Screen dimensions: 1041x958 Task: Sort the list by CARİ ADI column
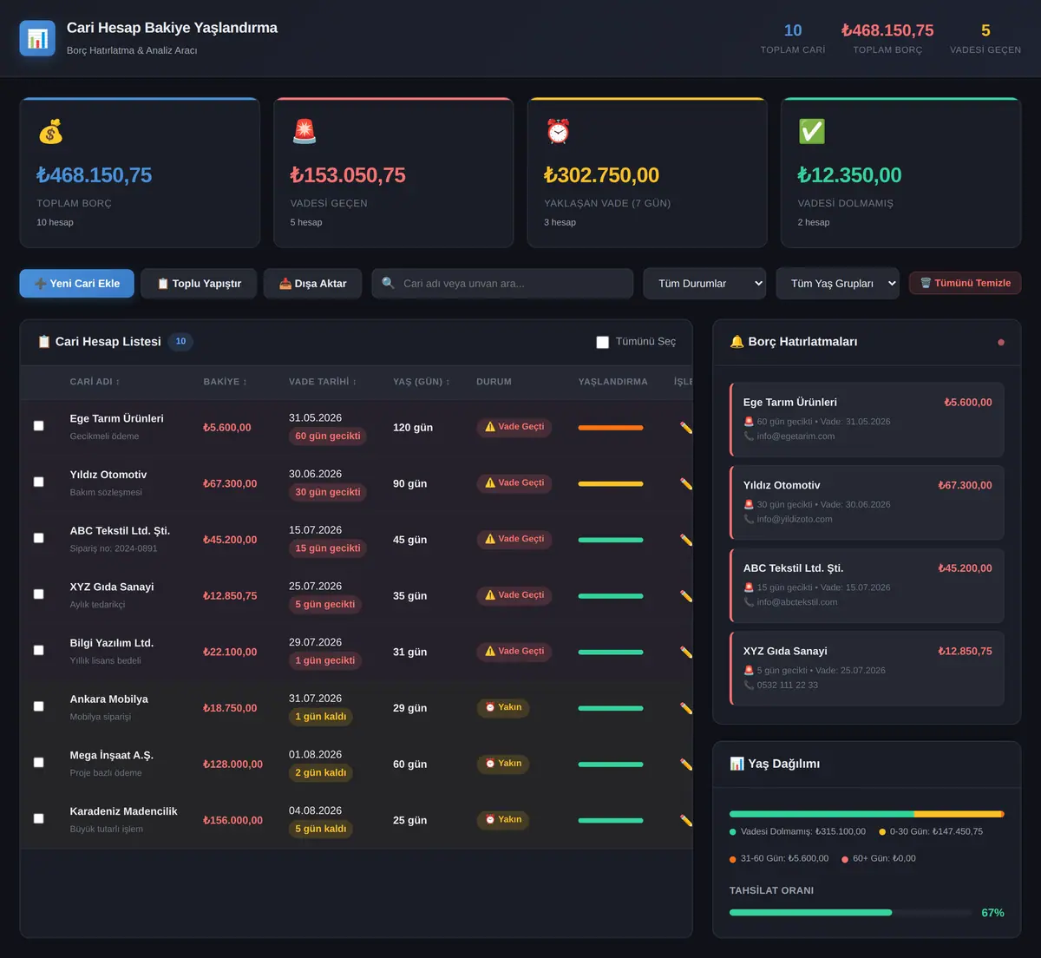pyautogui.click(x=95, y=382)
